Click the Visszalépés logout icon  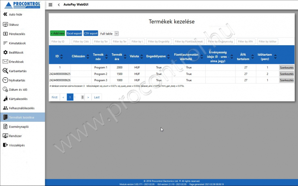click(5, 145)
